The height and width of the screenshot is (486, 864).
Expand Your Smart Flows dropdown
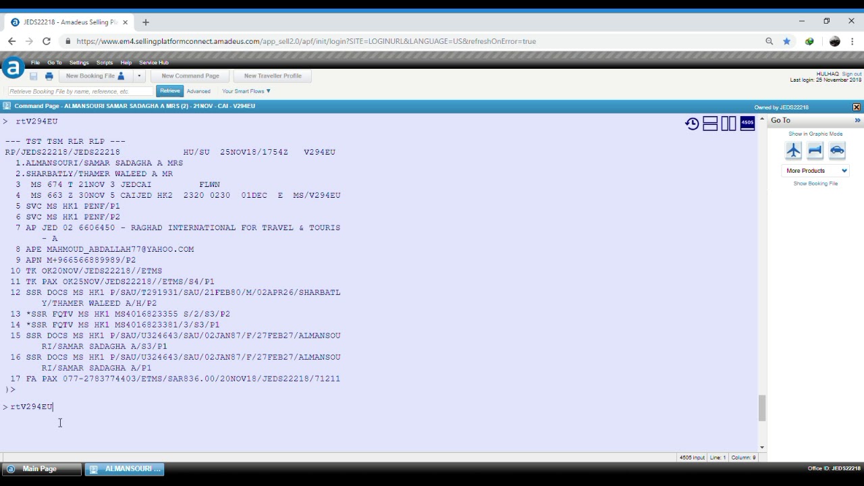coord(246,91)
